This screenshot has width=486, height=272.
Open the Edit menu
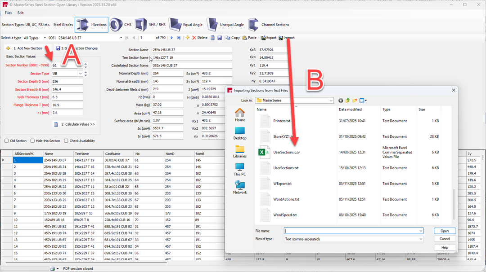pyautogui.click(x=21, y=13)
